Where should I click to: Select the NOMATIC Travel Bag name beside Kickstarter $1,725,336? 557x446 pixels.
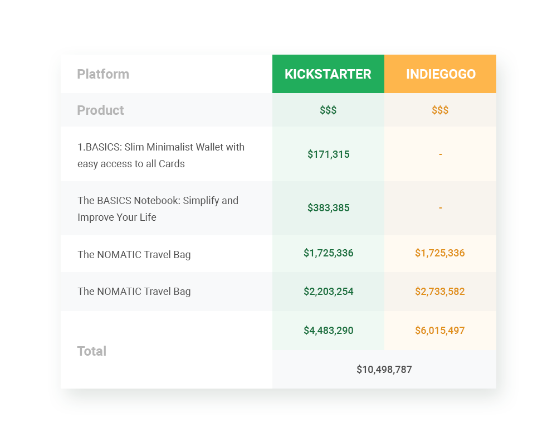(x=134, y=255)
